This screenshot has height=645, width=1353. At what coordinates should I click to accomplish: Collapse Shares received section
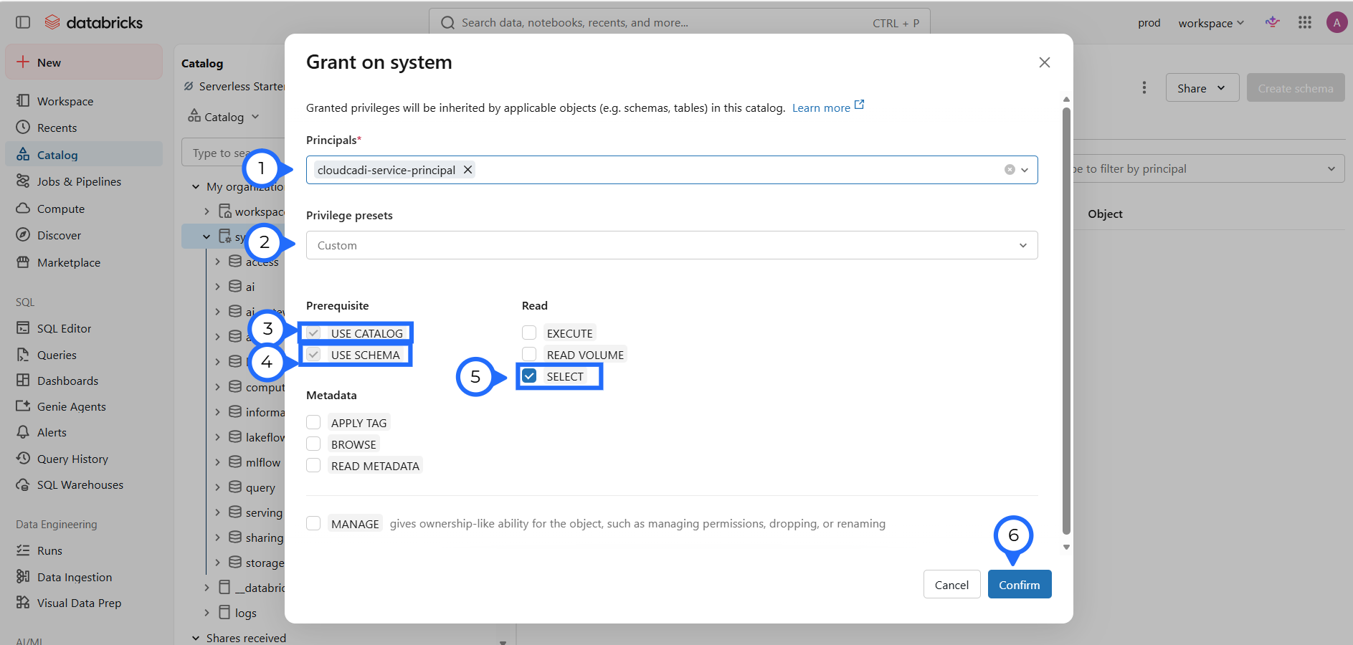(x=196, y=638)
